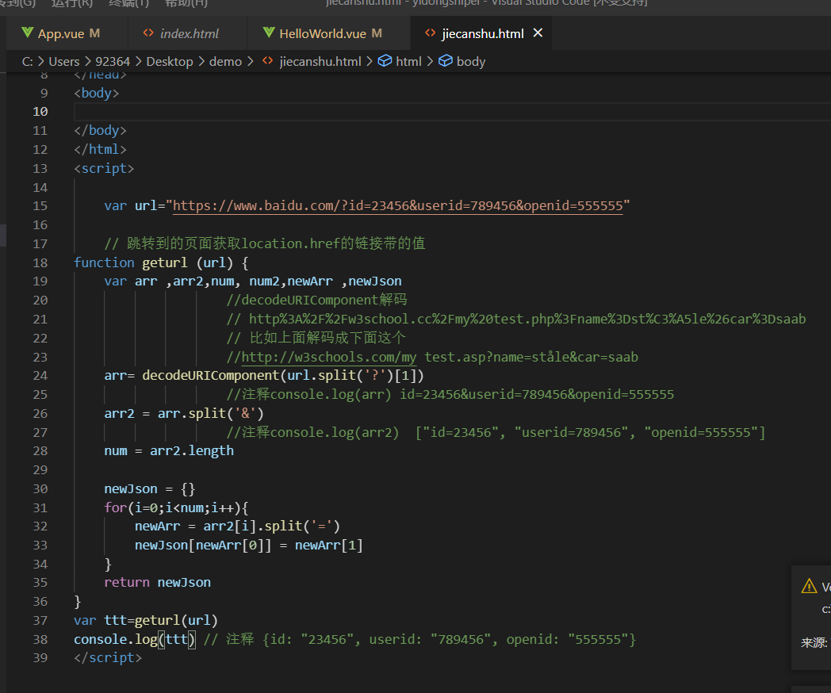
Task: Click the code icon before jiecanshu.html in breadcrumb
Action: point(266,60)
